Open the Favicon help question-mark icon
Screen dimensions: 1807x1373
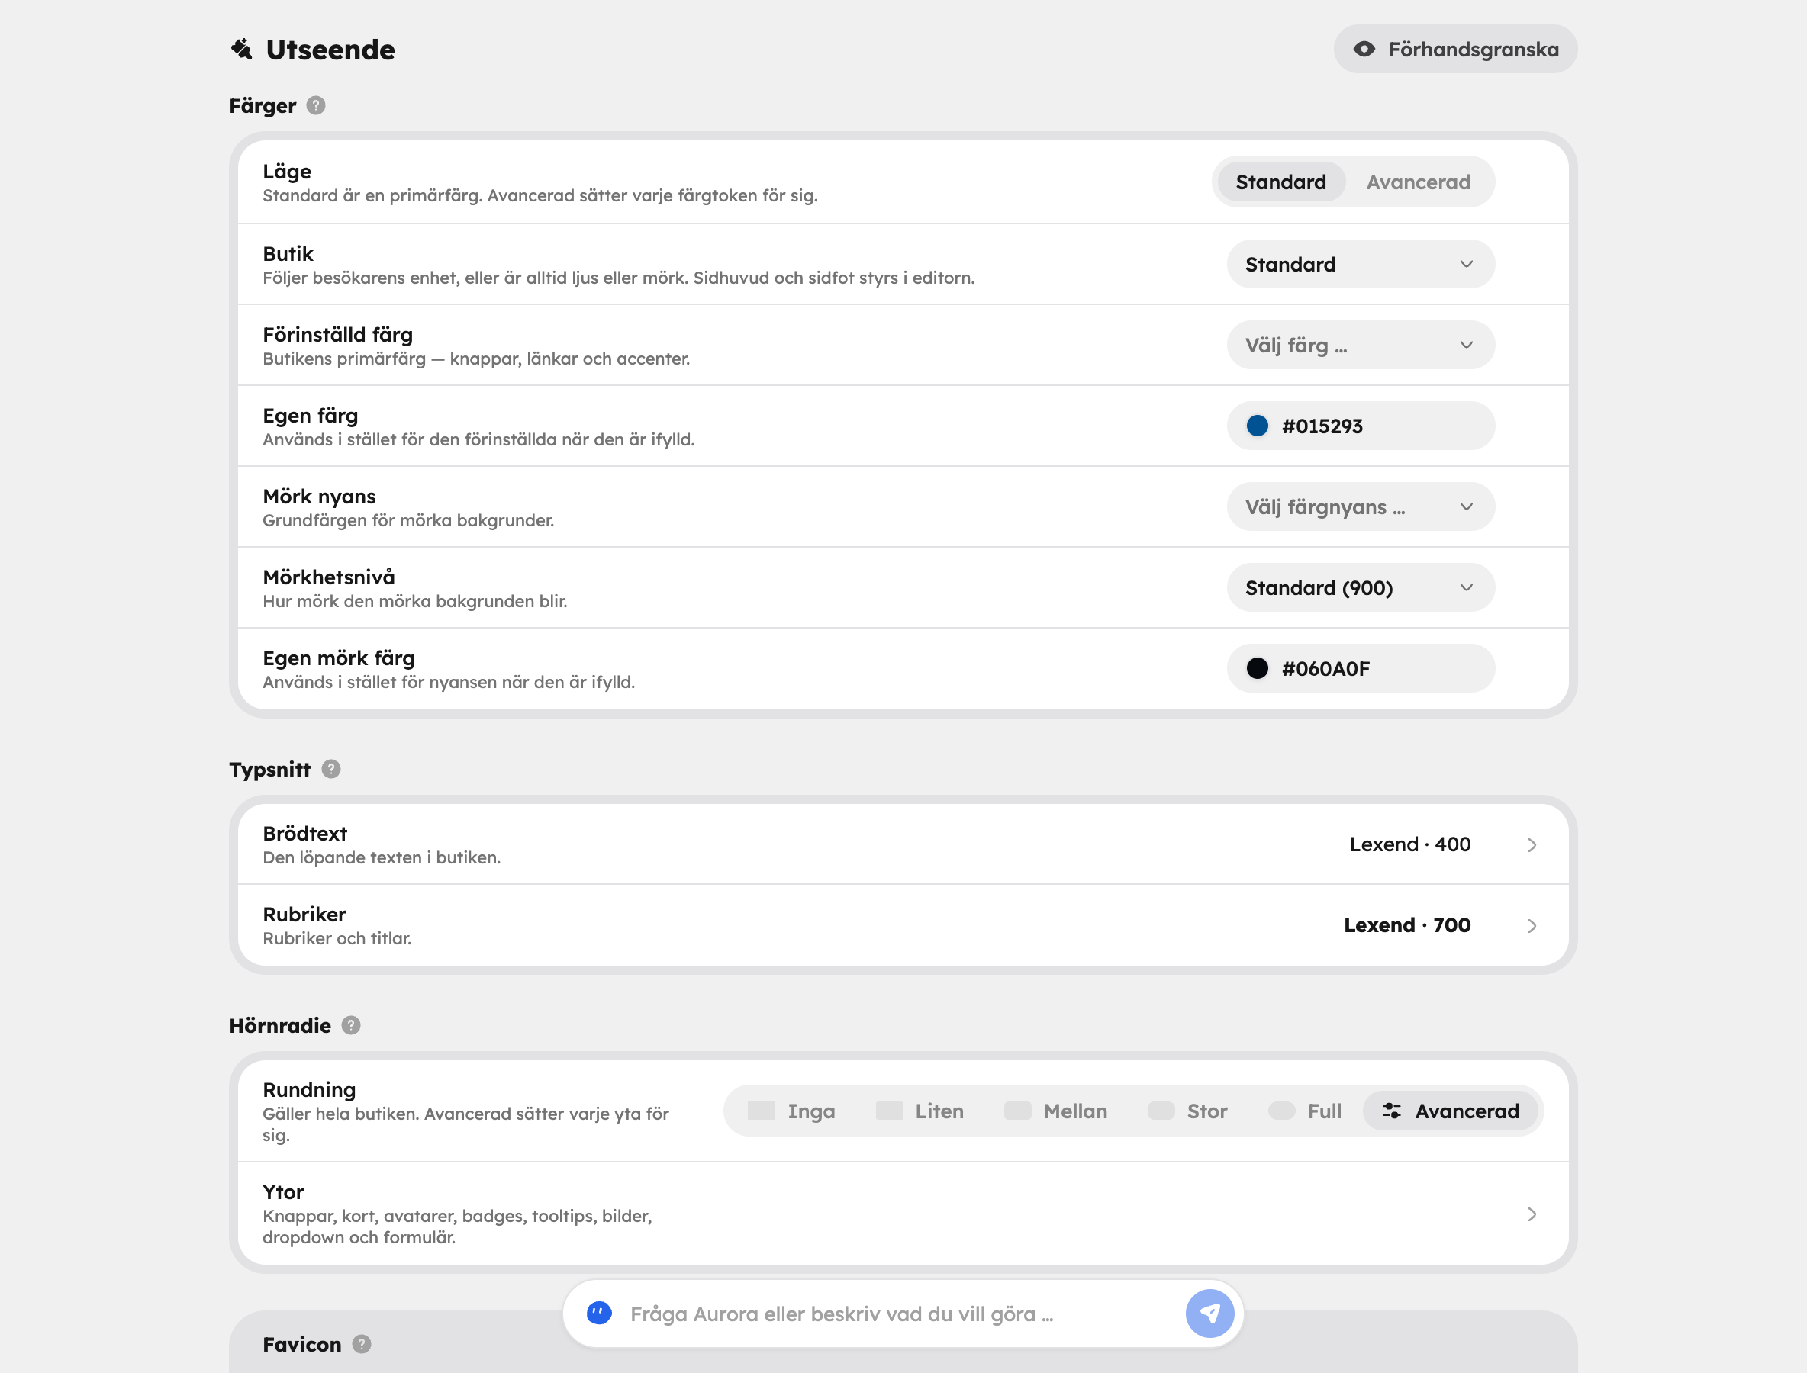click(362, 1344)
